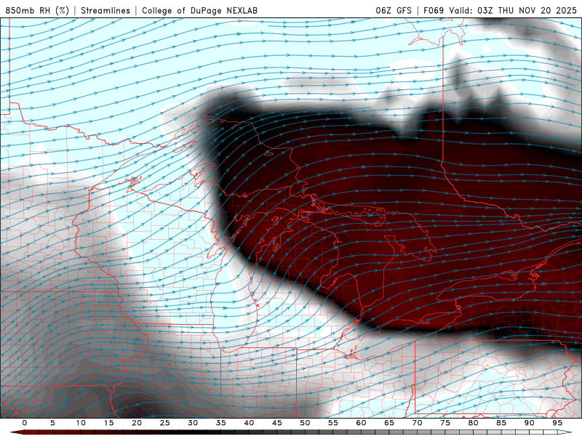Click the '70' colorbar scale label
The width and height of the screenshot is (582, 436).
coord(417,423)
